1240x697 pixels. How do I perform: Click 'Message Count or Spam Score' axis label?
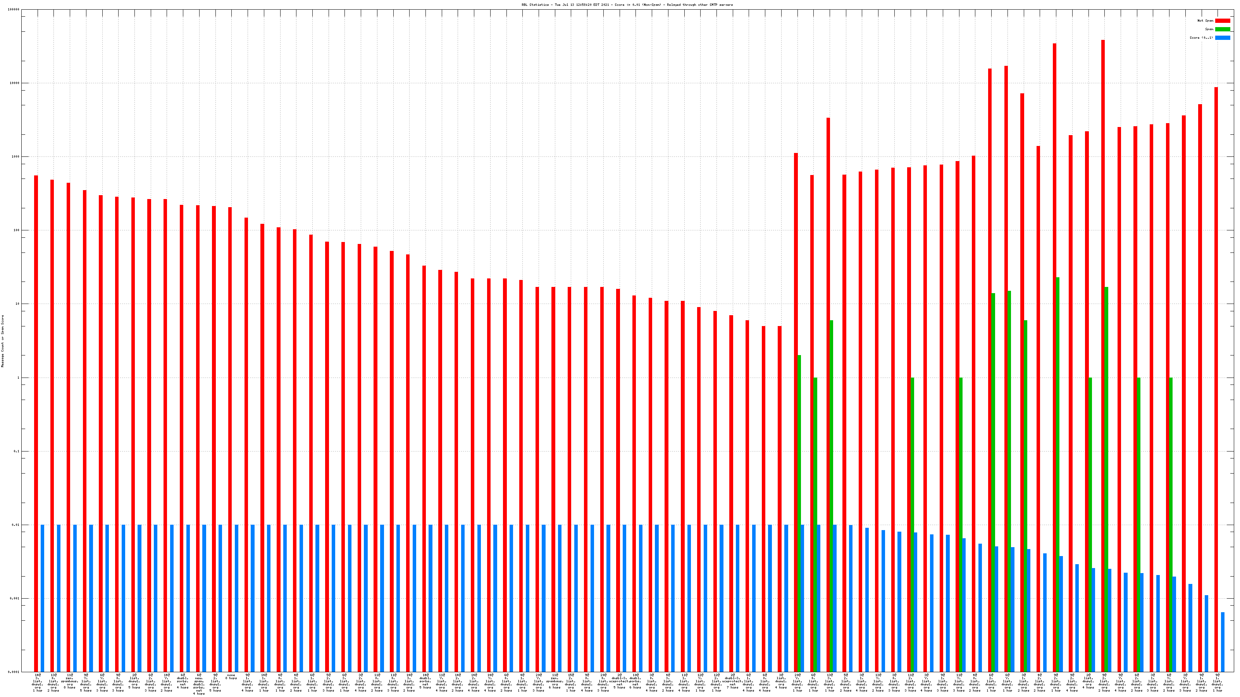point(2,341)
